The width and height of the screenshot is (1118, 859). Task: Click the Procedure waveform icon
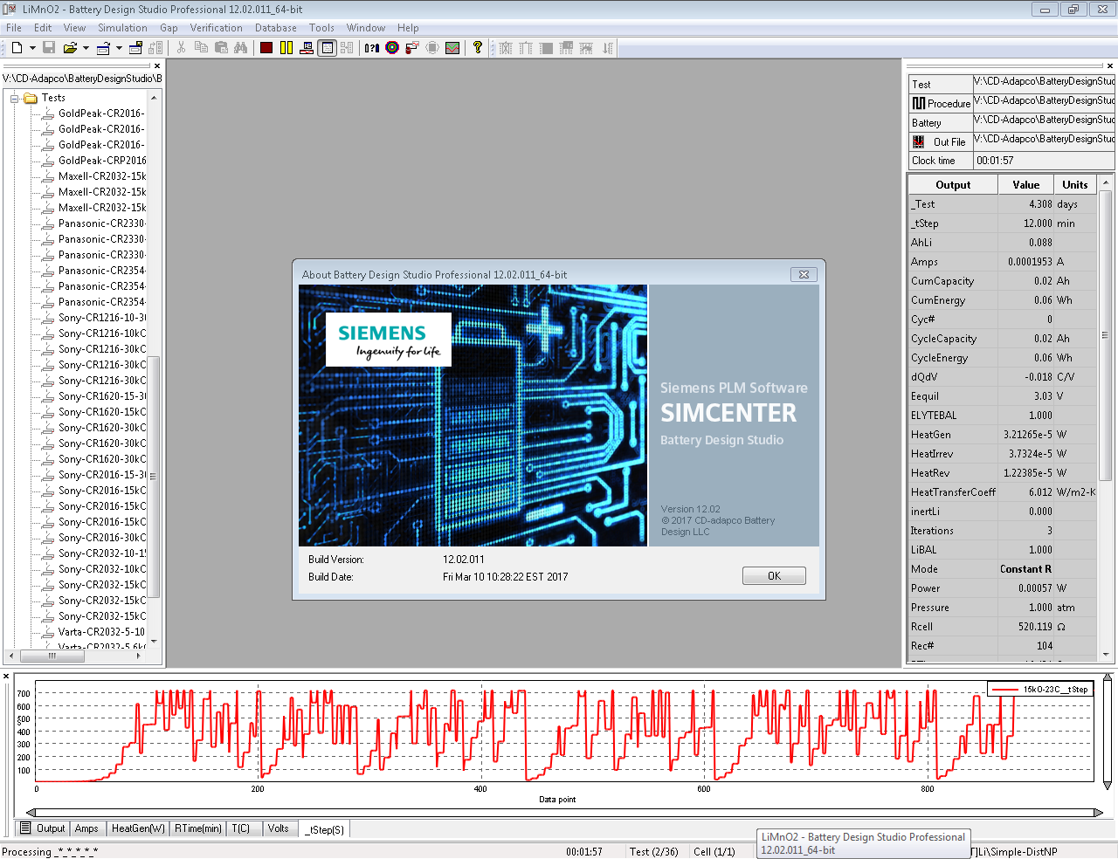pos(919,103)
